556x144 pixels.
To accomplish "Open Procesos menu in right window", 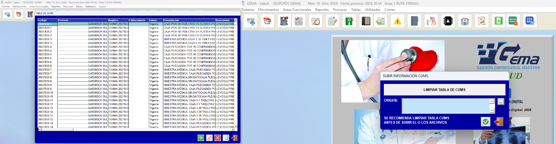I will [340, 10].
